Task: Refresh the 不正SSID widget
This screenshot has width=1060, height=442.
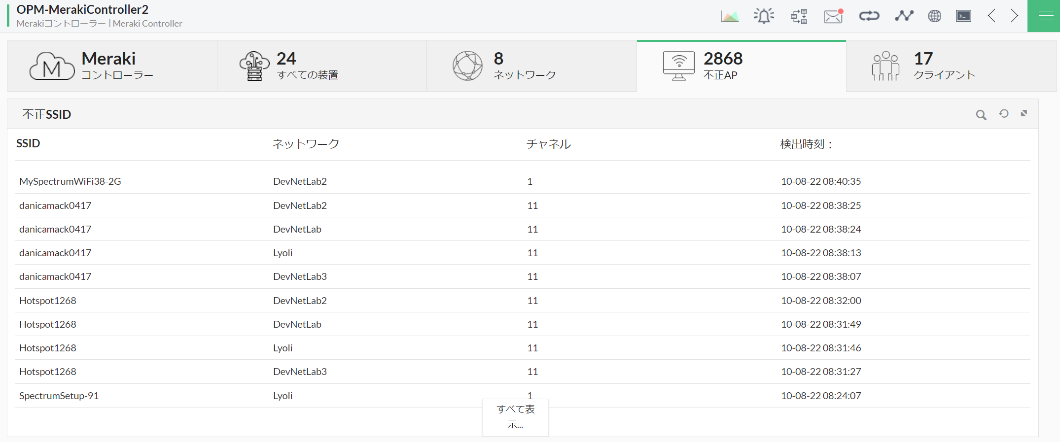Action: (1004, 114)
